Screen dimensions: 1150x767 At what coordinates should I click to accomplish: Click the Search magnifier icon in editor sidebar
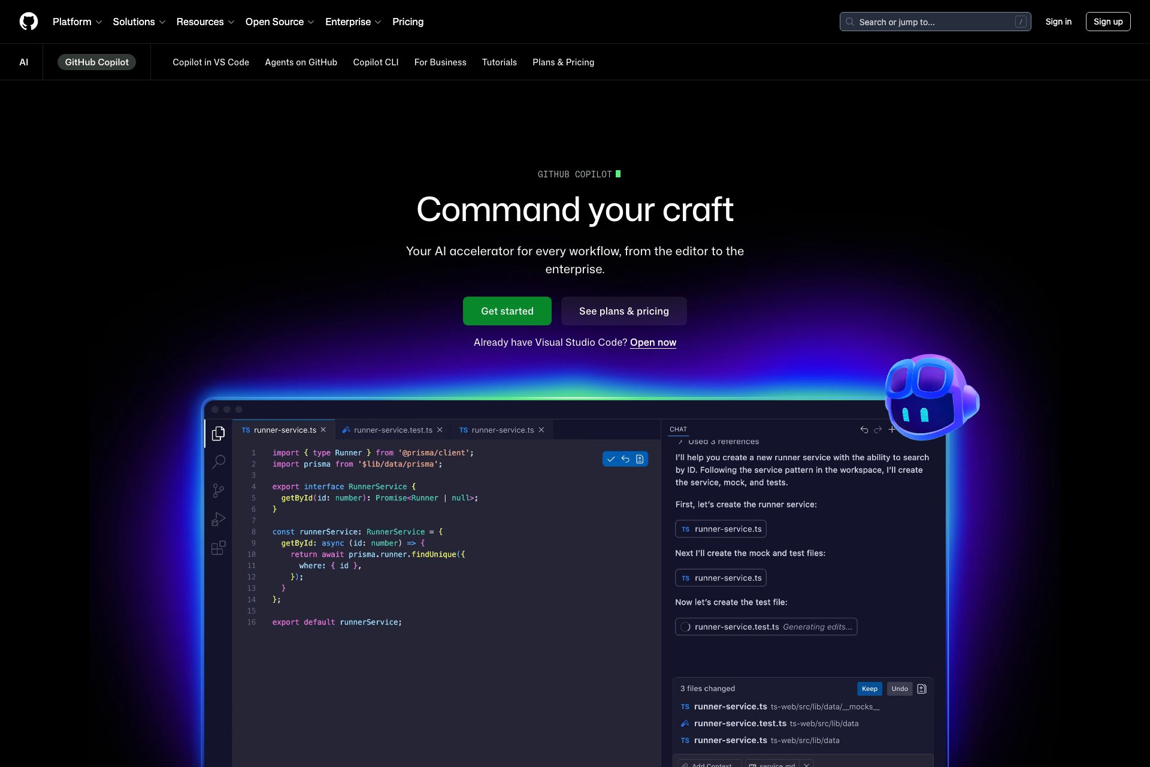click(219, 461)
